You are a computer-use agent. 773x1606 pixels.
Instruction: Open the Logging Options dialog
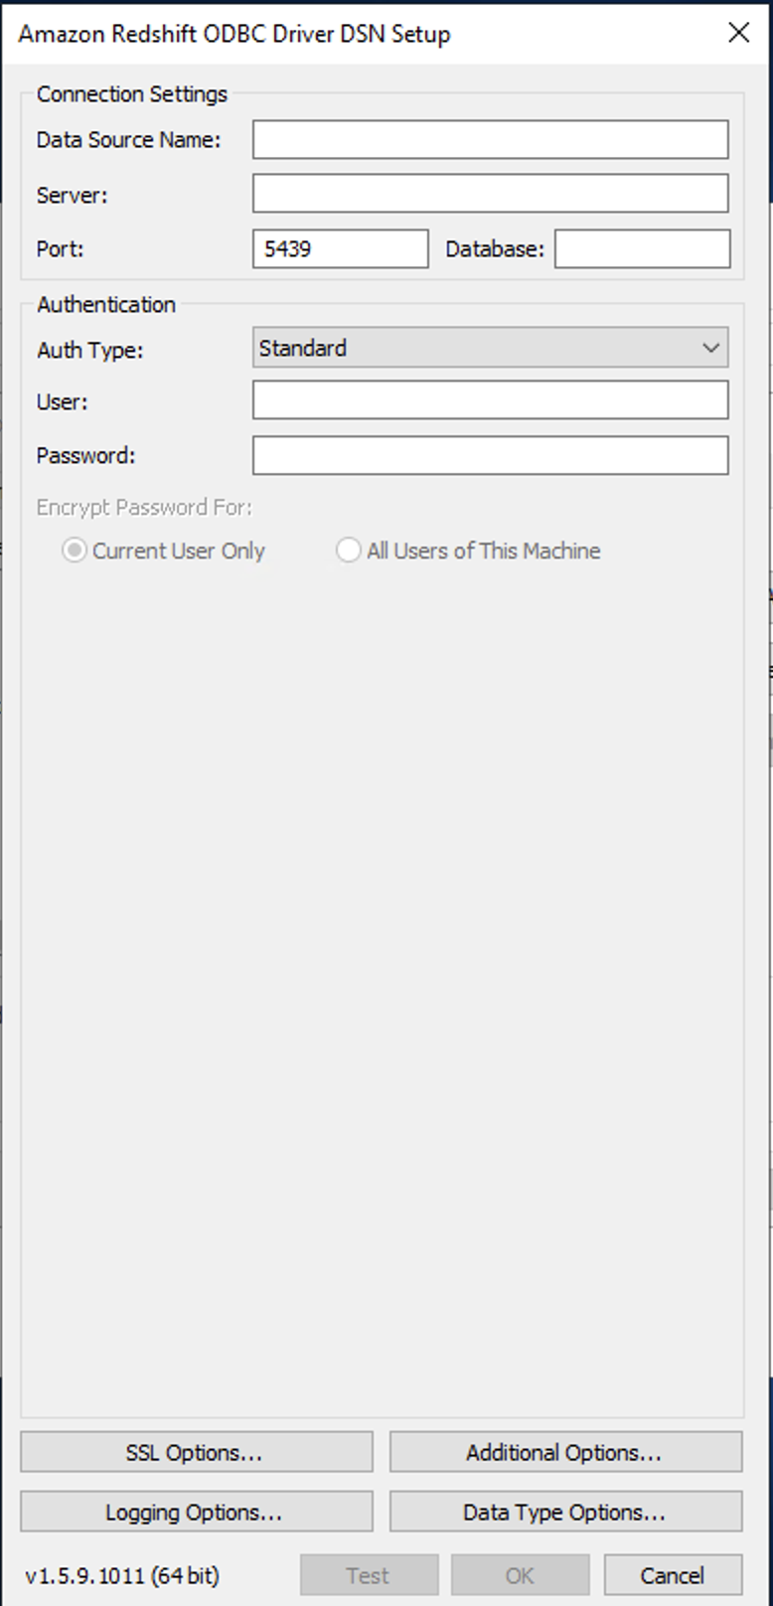pyautogui.click(x=196, y=1512)
